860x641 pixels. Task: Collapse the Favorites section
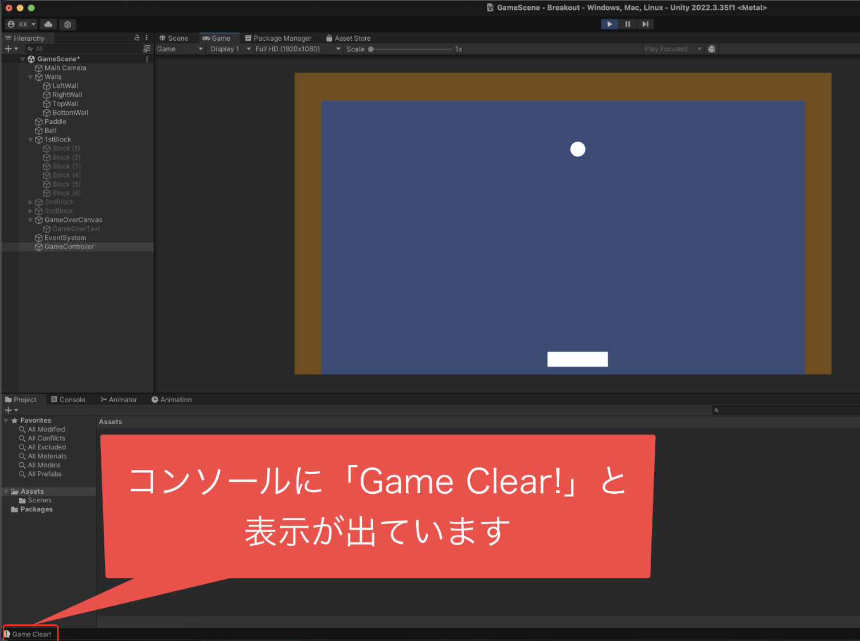[x=6, y=420]
